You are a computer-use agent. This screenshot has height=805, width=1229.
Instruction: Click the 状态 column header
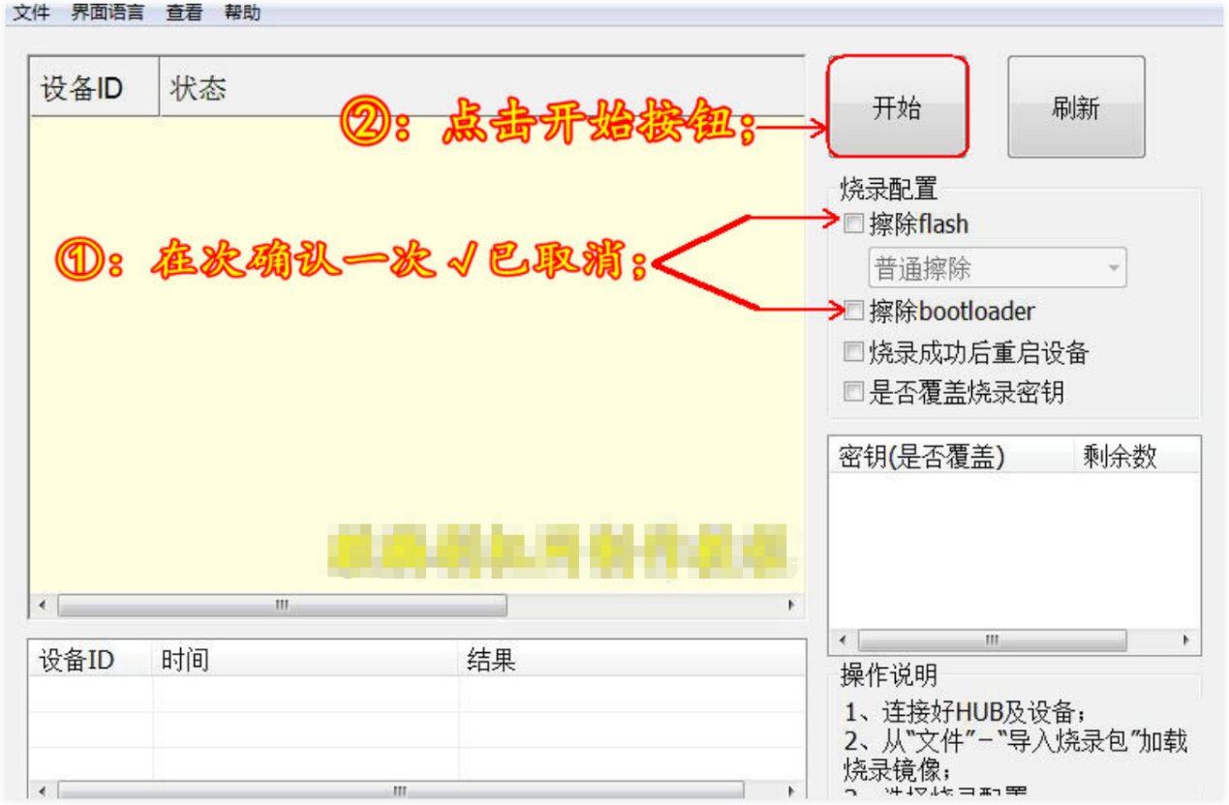click(481, 89)
